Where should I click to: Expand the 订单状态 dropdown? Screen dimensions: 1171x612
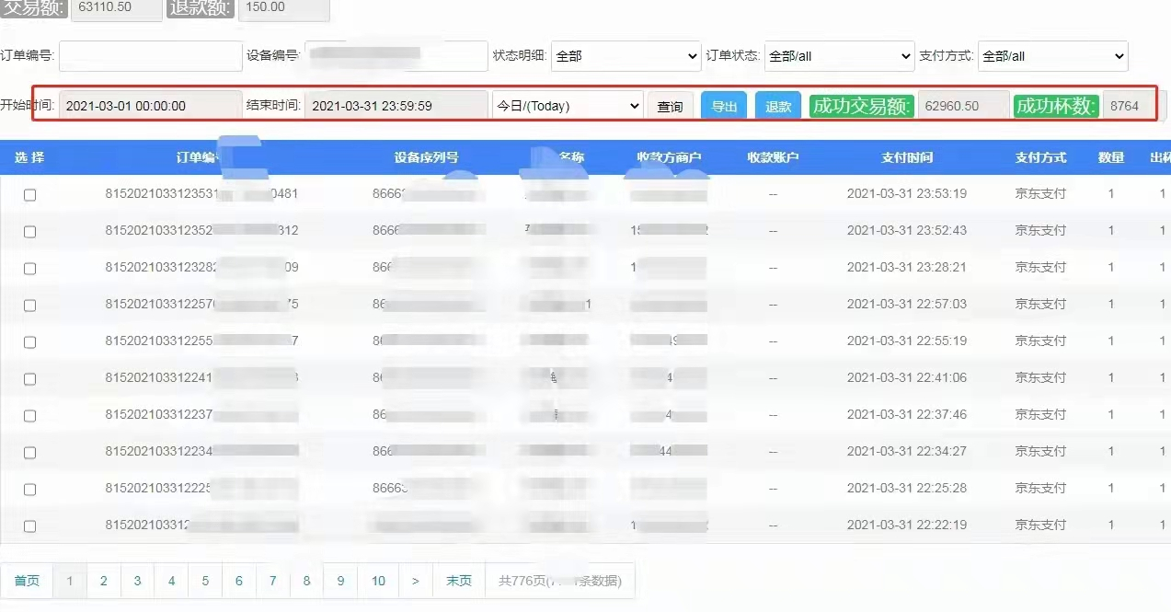pyautogui.click(x=839, y=56)
